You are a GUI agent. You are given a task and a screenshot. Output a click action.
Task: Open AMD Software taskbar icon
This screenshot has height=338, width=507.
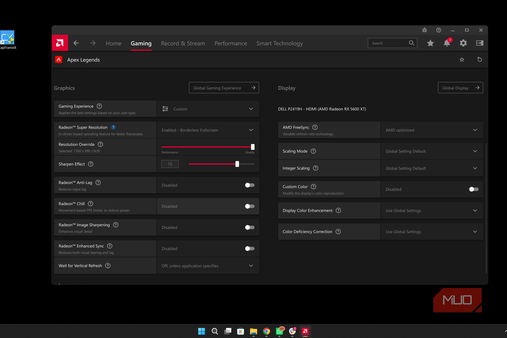click(x=305, y=331)
